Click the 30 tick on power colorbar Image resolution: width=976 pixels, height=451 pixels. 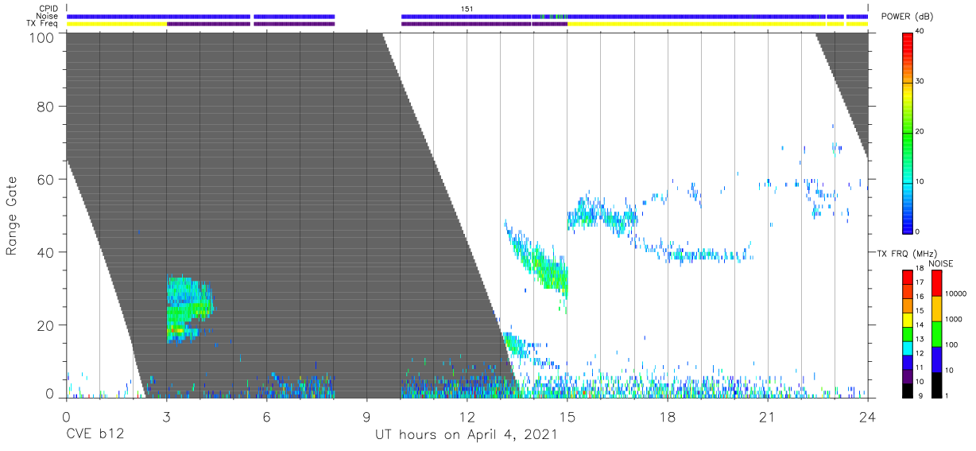point(921,81)
